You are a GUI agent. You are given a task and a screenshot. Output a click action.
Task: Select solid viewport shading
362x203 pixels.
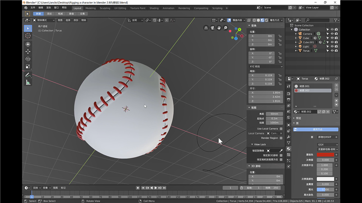tap(258, 20)
